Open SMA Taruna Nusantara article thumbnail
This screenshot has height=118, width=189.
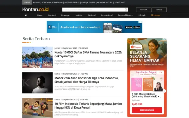point(37,57)
